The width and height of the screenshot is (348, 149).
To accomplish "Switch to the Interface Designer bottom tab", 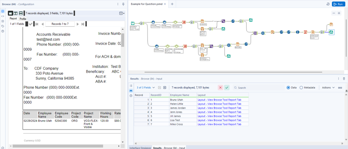I will (140, 148).
